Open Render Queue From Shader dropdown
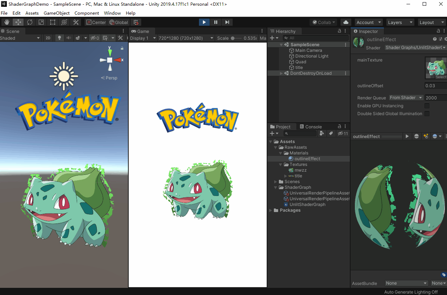 click(x=406, y=98)
